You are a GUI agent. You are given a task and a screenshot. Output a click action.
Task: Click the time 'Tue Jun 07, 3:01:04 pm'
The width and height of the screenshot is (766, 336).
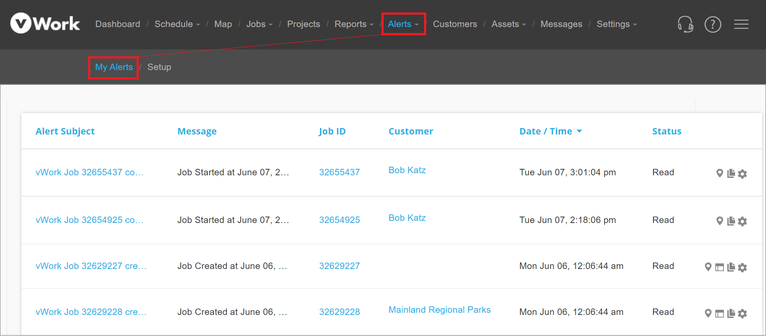click(x=568, y=172)
